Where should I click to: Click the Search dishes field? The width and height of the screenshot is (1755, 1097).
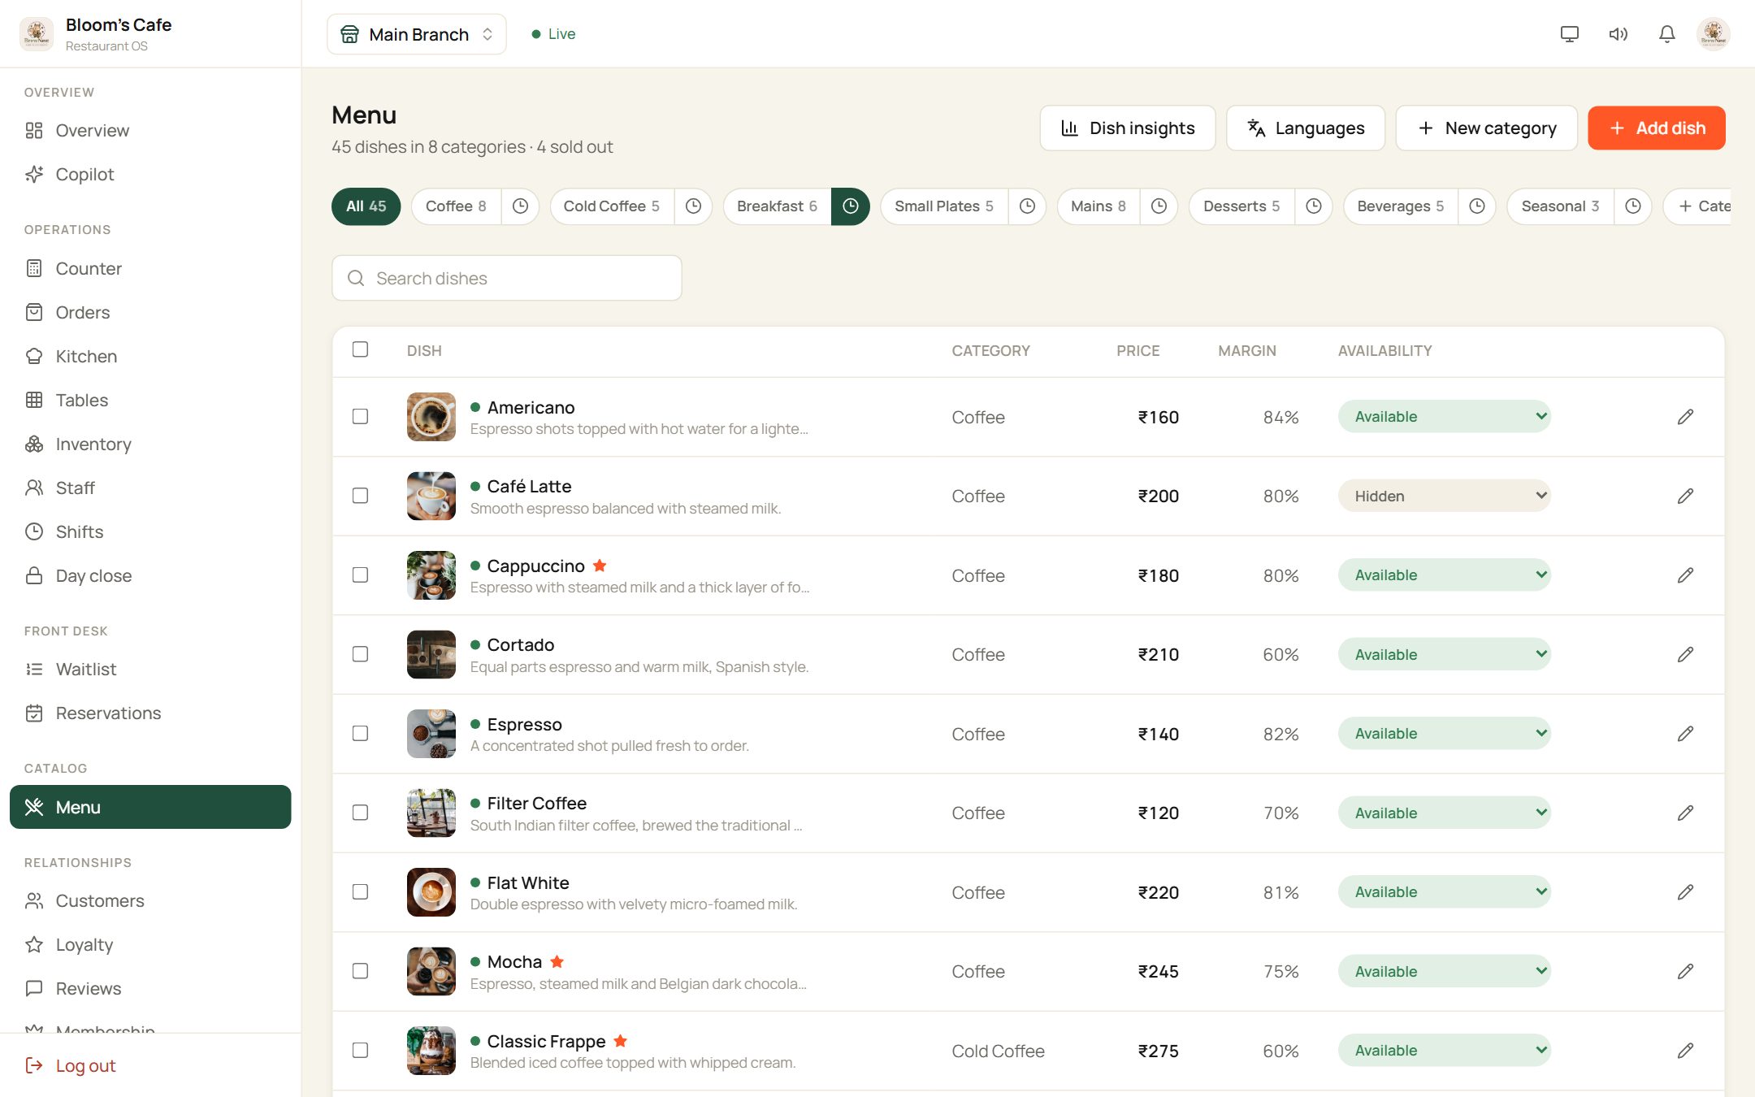[x=506, y=278]
